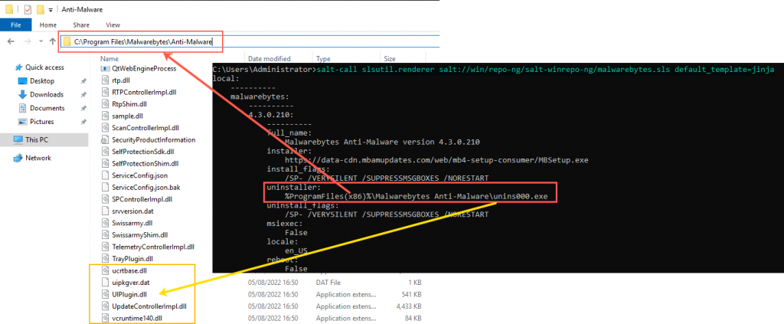Sort files by Name column
Viewport: 784px width, 324px height.
click(x=109, y=58)
